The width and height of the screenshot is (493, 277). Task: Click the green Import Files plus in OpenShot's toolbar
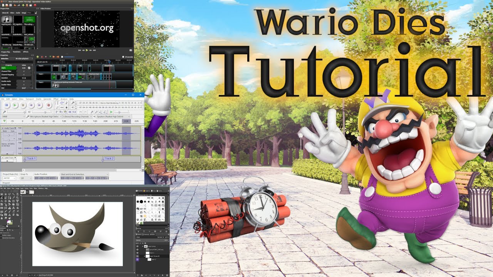(23, 5)
